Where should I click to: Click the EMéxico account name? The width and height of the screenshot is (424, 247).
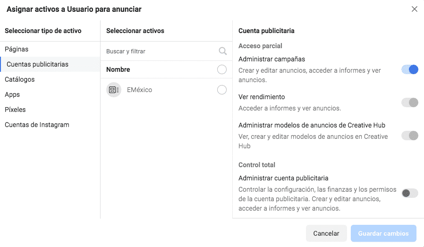[140, 90]
